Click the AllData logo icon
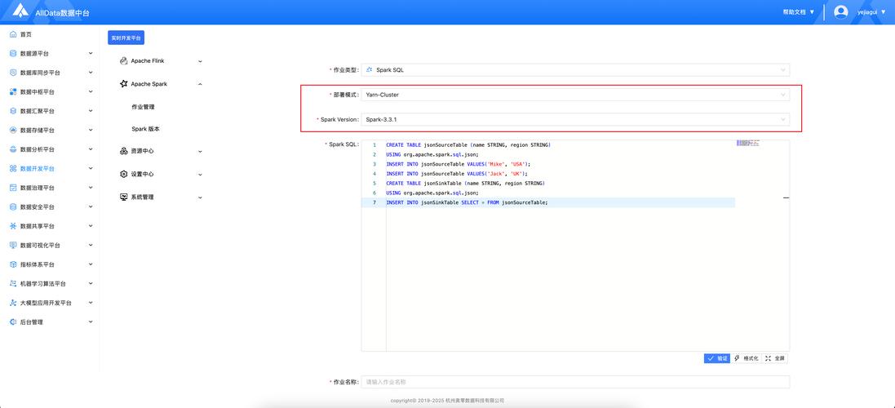 click(x=20, y=11)
